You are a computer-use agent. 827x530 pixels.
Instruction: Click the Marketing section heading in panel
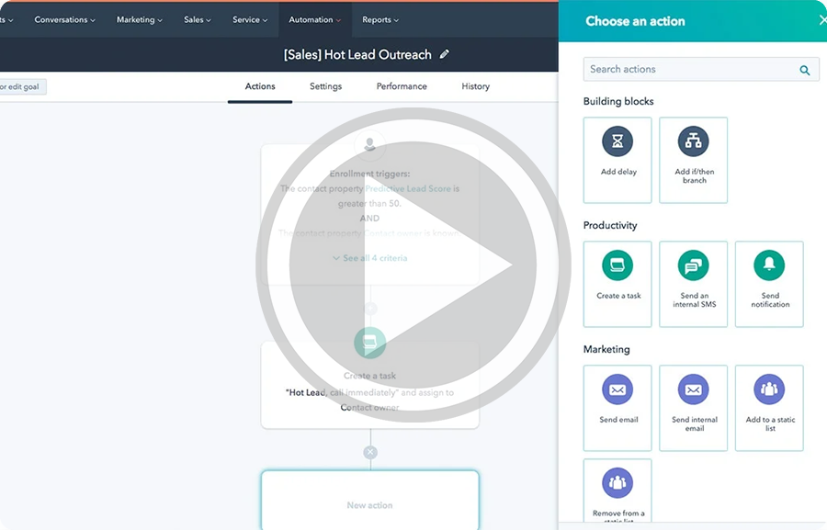(606, 349)
